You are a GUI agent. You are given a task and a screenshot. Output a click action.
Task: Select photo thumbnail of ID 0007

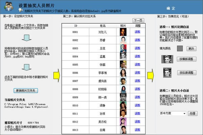click(123, 81)
